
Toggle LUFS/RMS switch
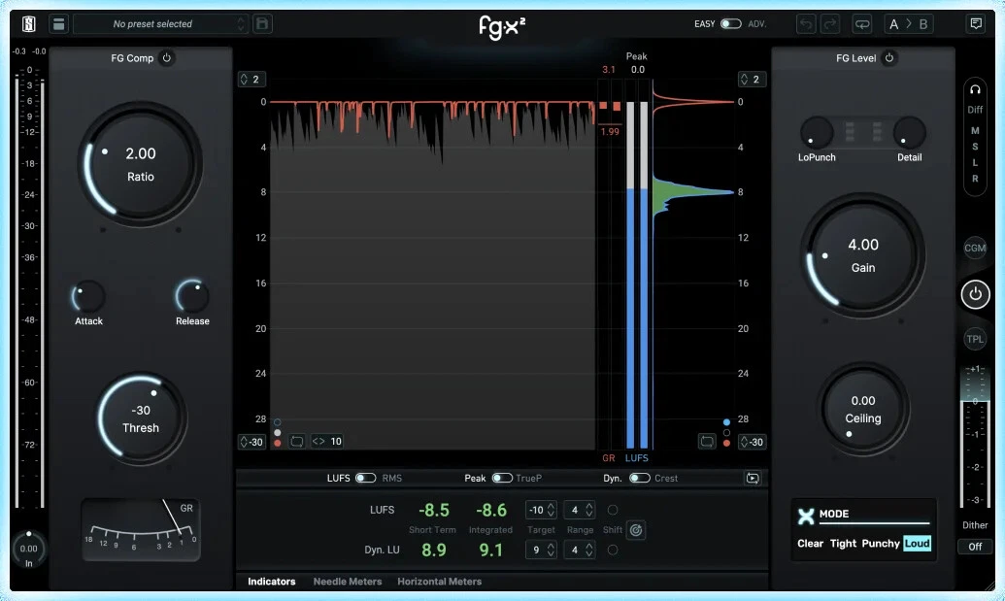365,478
